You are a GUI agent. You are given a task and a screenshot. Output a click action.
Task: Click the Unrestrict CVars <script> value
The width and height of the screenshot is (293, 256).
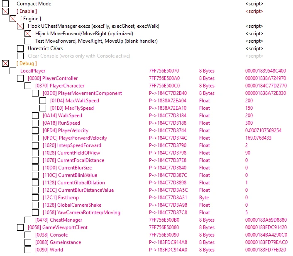pos(254,48)
